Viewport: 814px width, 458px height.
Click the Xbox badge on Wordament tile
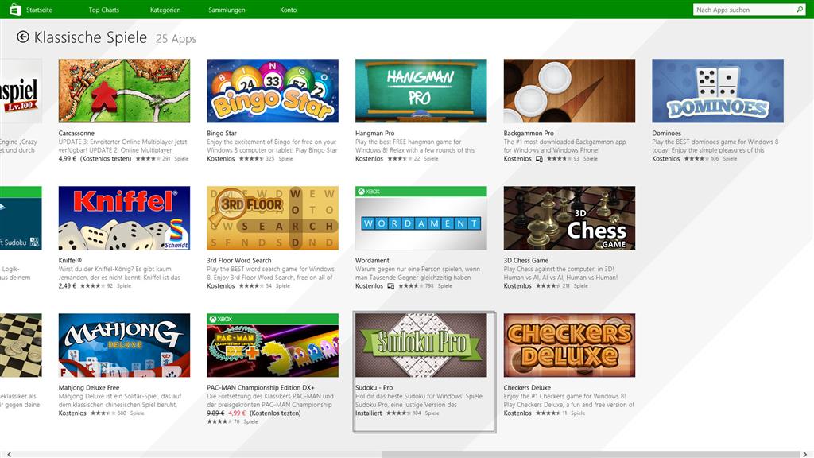[369, 192]
